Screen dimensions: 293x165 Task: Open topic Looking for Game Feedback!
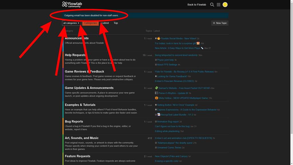coord(172,76)
